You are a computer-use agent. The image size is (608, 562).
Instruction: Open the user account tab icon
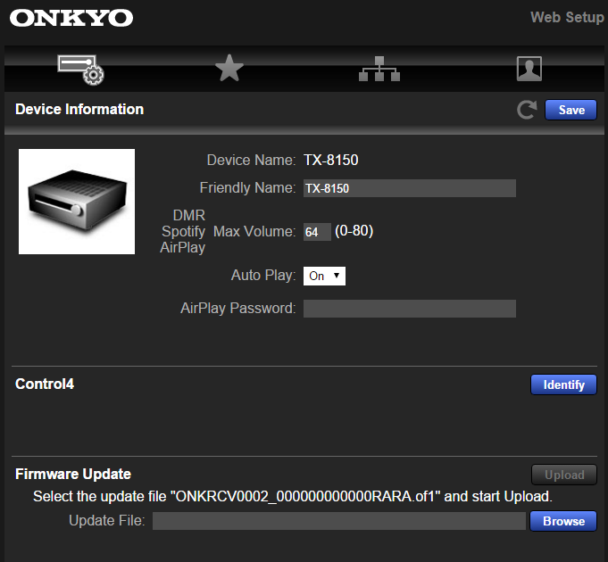[x=529, y=69]
